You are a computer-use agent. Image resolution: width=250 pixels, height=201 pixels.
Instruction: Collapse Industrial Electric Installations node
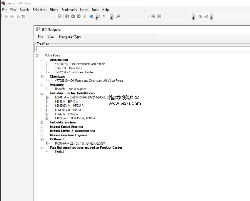click(42, 93)
